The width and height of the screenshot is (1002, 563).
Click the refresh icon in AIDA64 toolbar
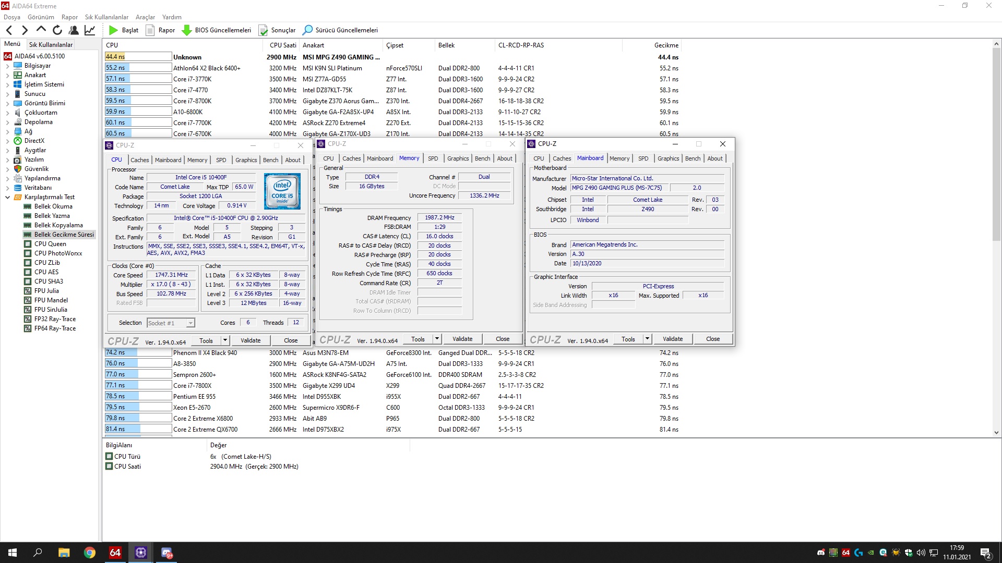pyautogui.click(x=57, y=30)
